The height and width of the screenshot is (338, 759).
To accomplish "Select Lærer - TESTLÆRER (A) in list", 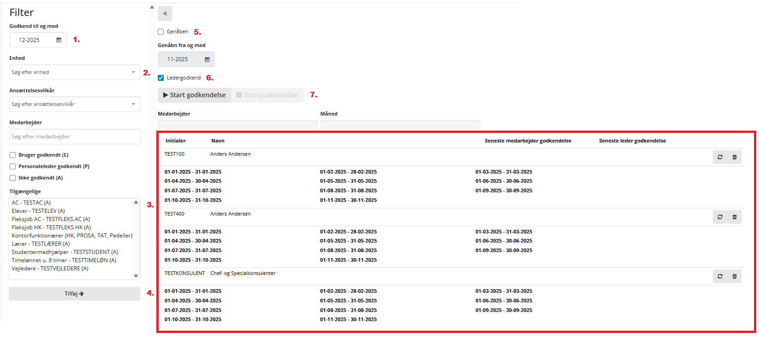I will (41, 244).
